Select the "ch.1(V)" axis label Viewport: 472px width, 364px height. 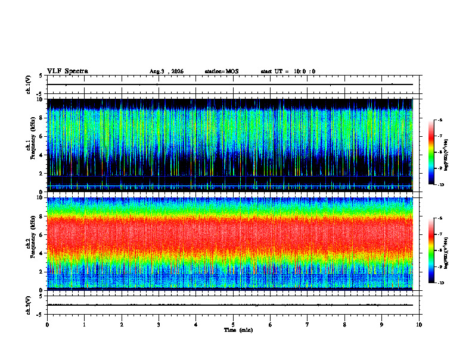coord(29,84)
